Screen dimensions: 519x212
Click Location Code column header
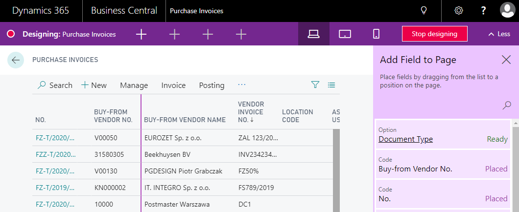click(x=298, y=116)
